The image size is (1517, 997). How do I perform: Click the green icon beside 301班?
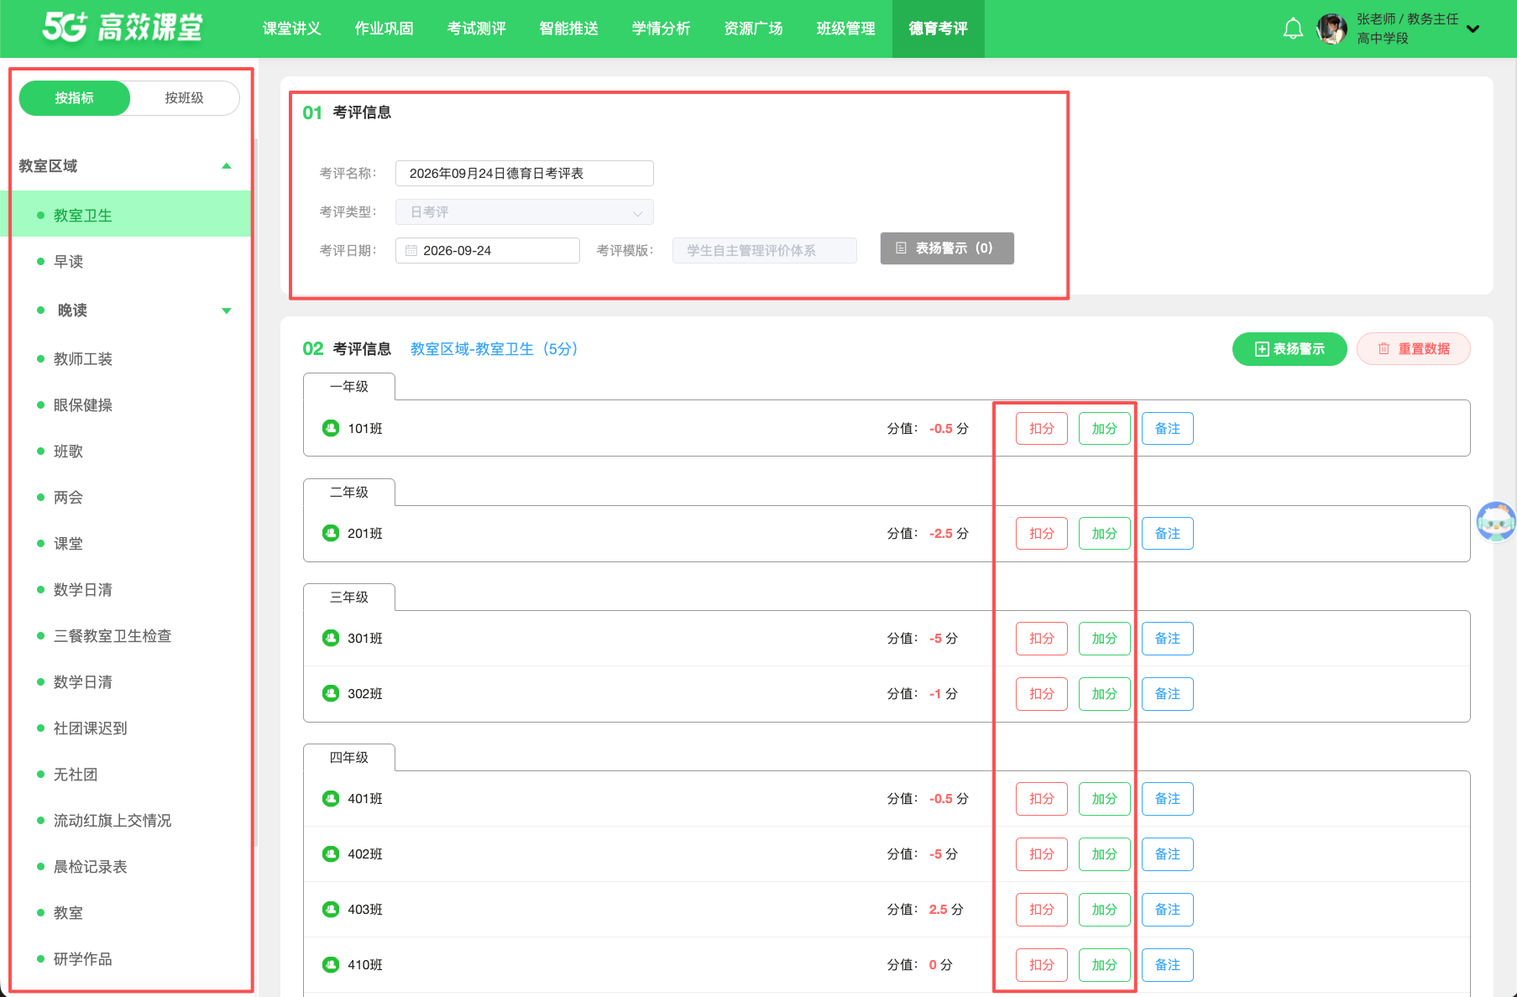tap(331, 638)
